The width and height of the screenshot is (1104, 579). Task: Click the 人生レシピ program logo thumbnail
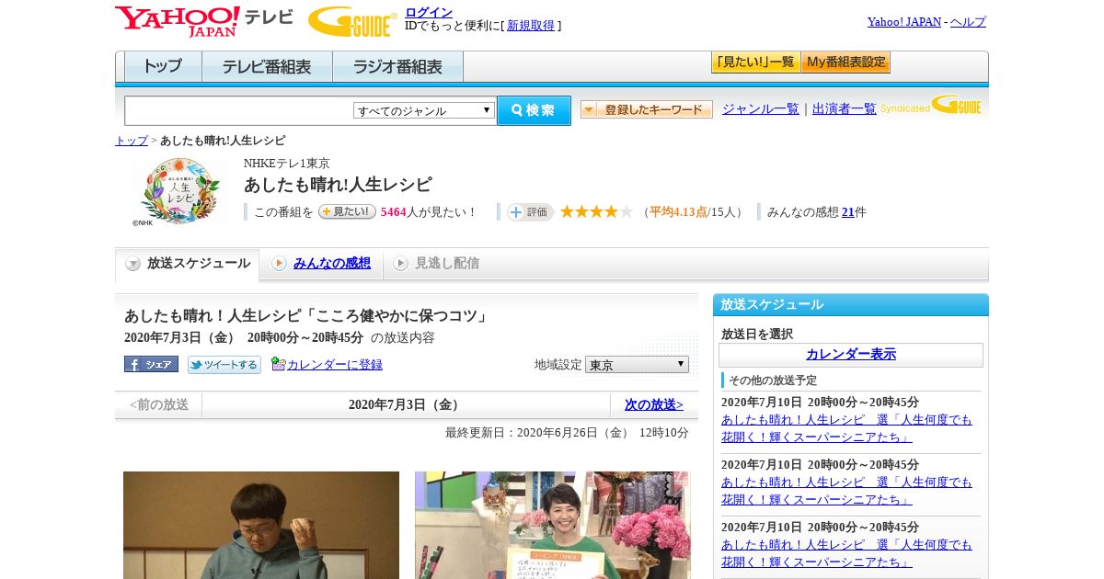coord(180,191)
